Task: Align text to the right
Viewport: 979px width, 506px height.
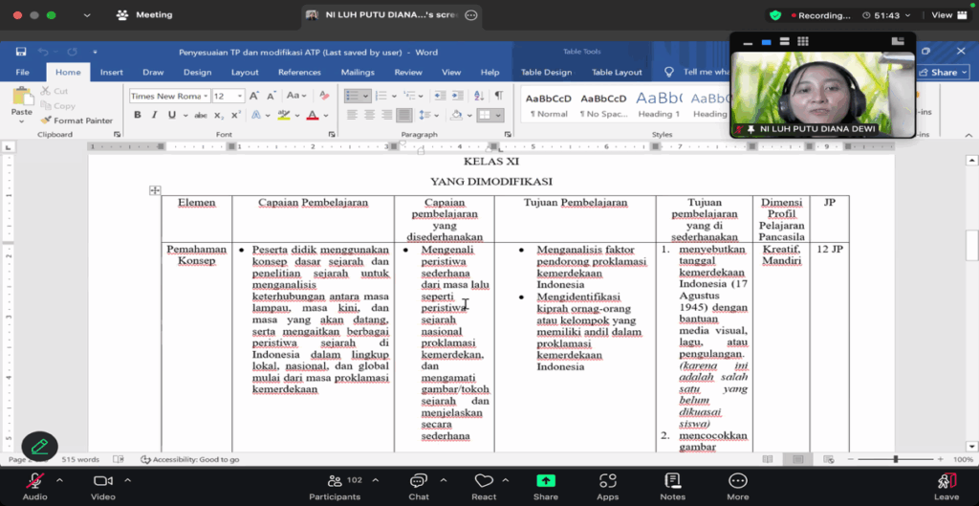Action: tap(387, 115)
